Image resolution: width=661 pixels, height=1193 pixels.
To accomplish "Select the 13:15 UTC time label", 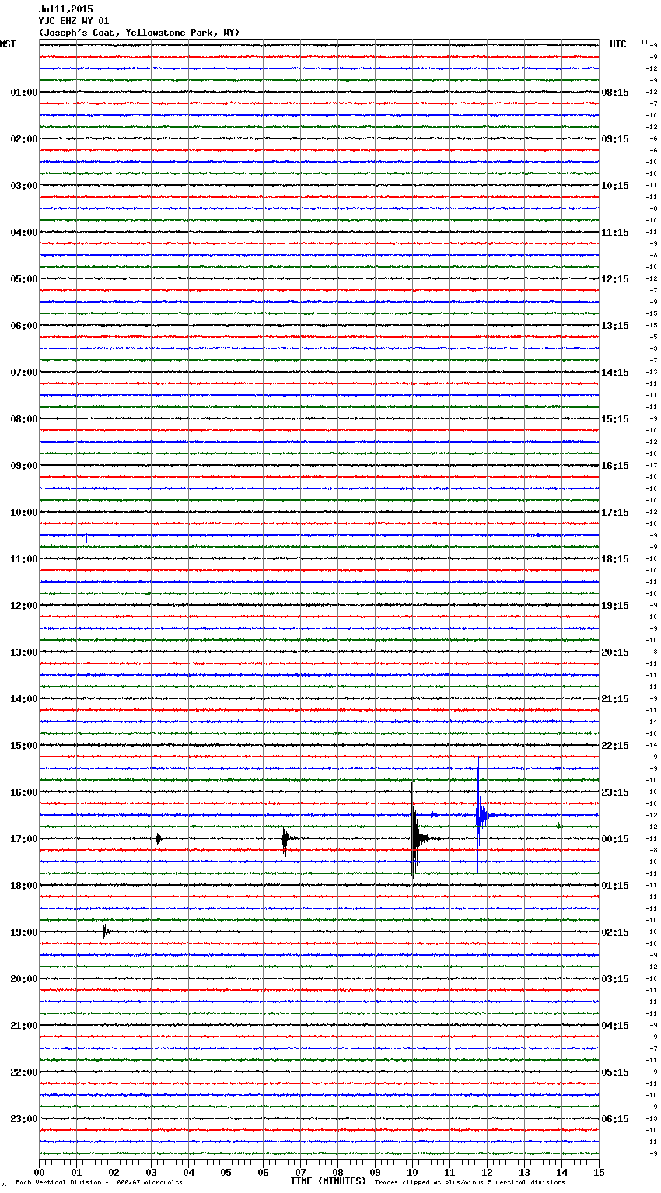I will pyautogui.click(x=615, y=326).
